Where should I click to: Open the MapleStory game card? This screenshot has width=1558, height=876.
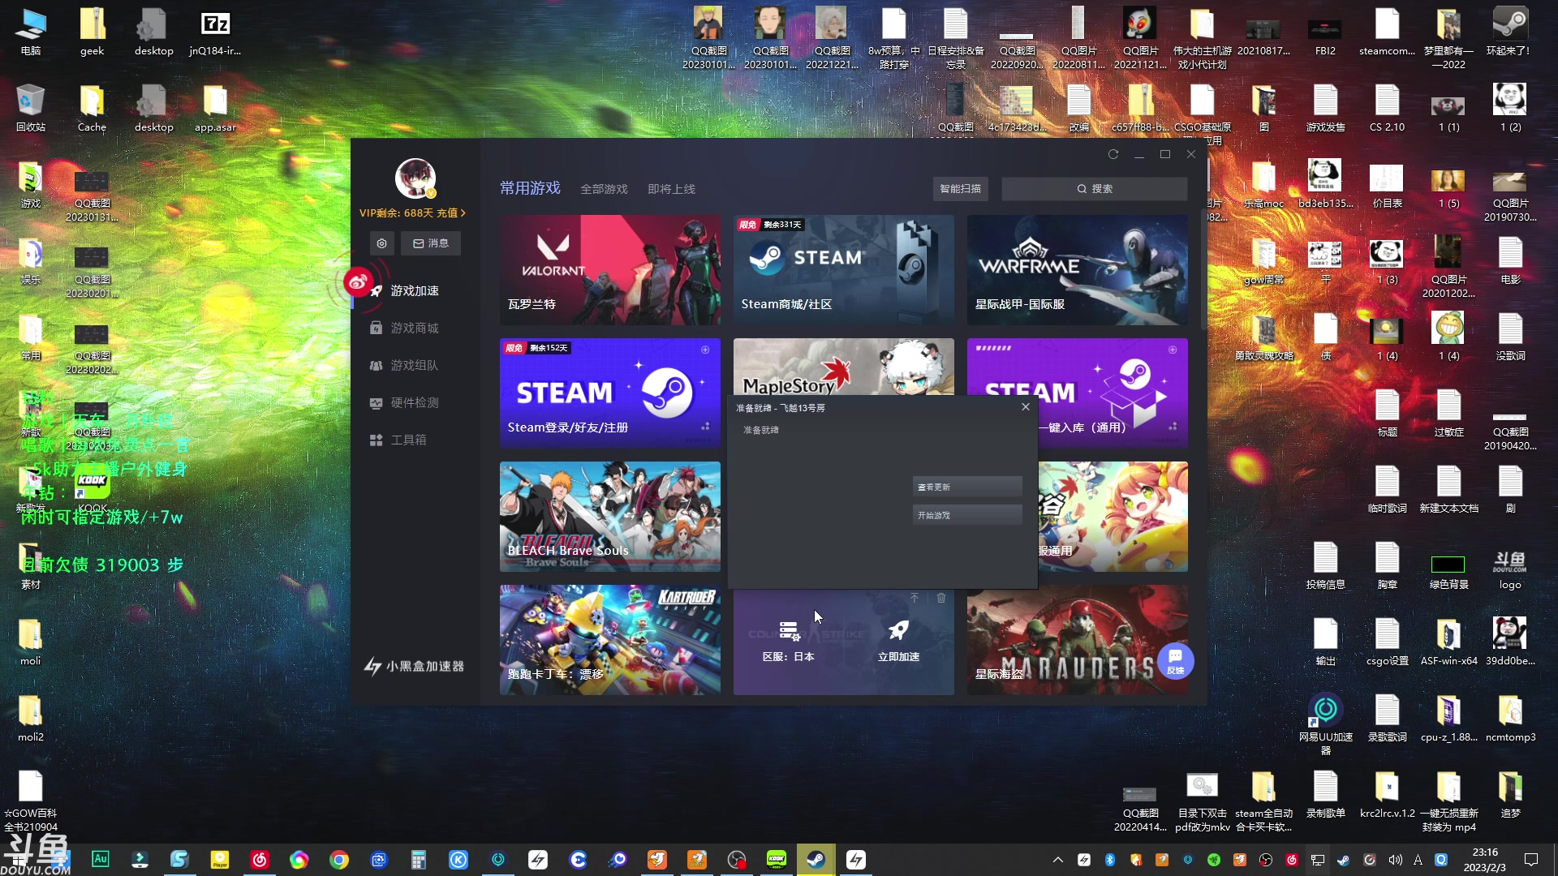coord(844,367)
